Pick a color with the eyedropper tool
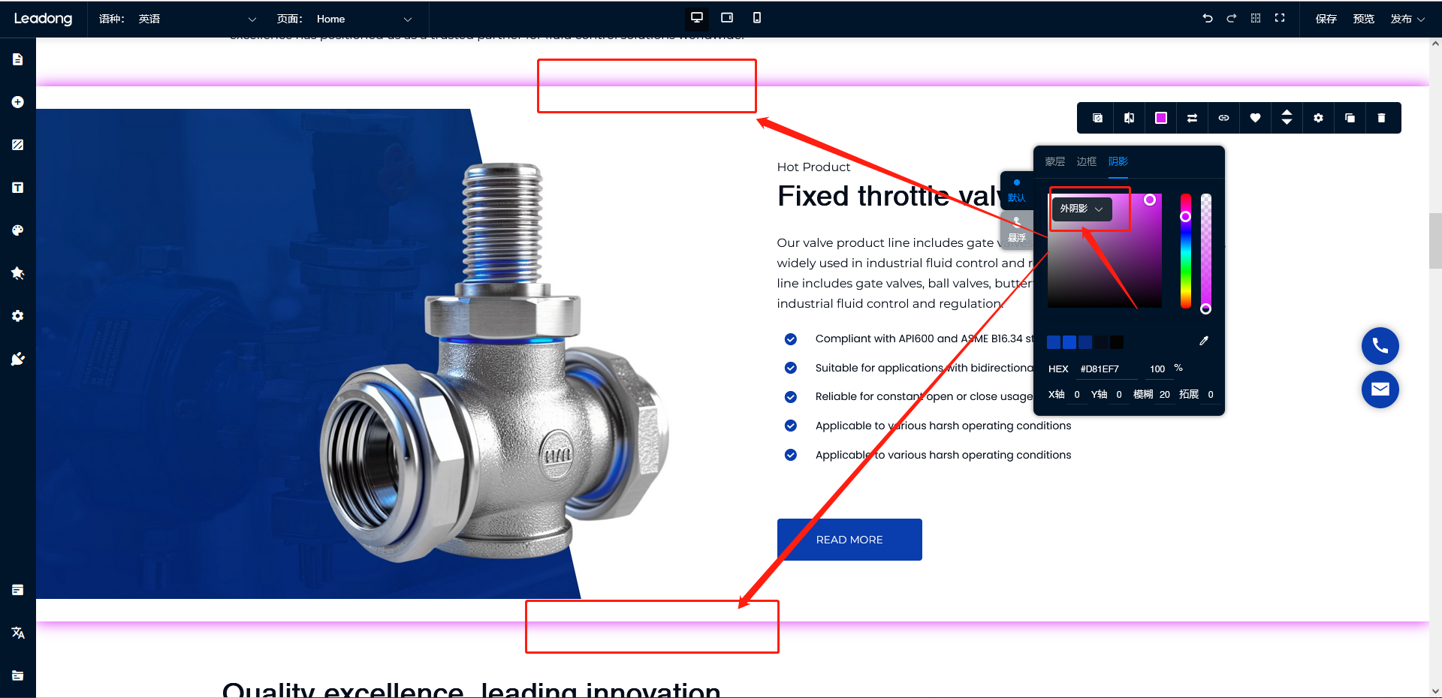Screen dimensions: 1442x698 pyautogui.click(x=1204, y=341)
